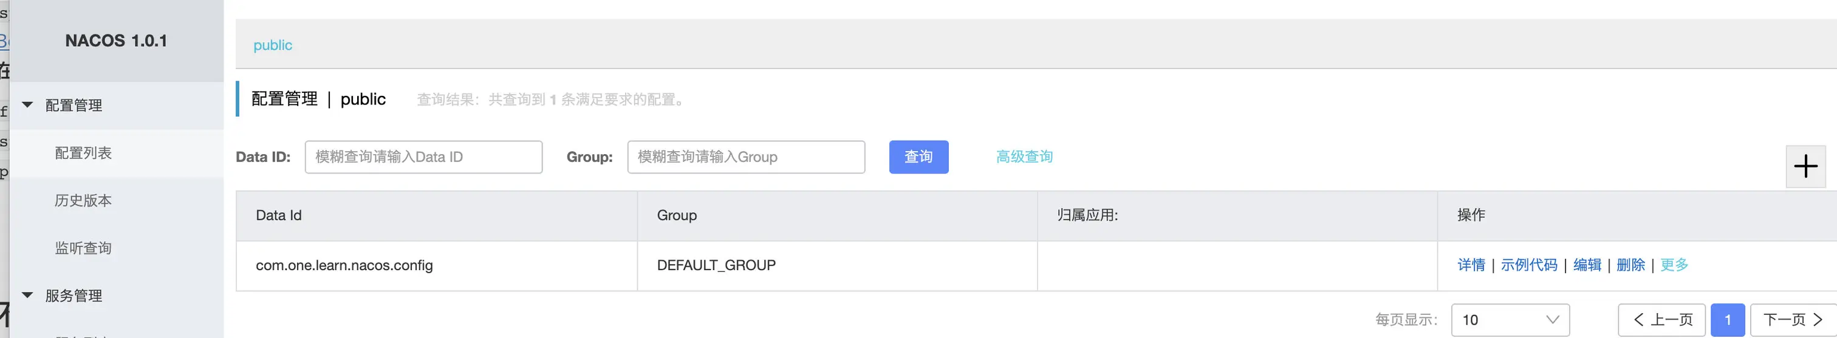Collapse the 服务管理 sidebar section arrow

pos(28,294)
